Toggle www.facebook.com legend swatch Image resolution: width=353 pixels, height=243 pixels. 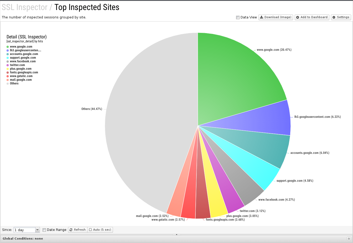[8, 62]
